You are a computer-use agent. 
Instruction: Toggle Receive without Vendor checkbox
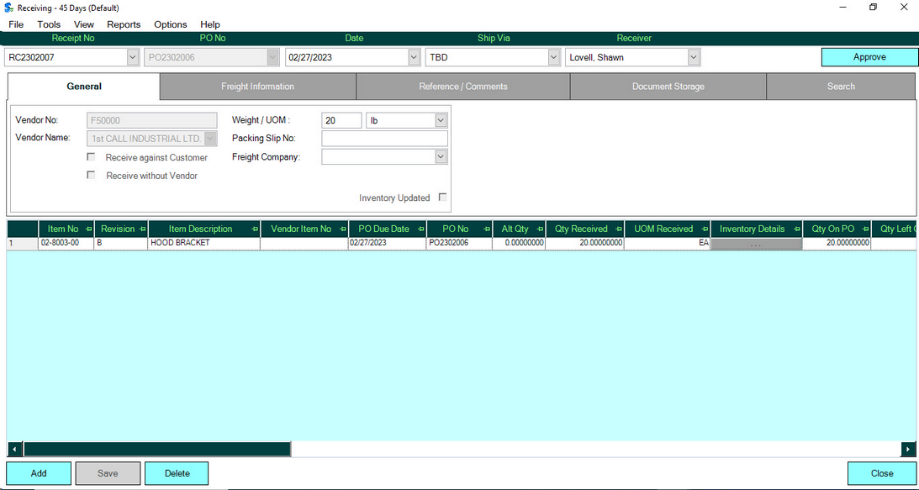click(91, 176)
